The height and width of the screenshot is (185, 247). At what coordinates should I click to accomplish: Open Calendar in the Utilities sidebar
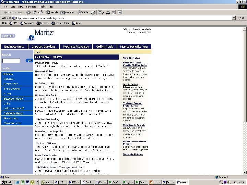(9, 79)
